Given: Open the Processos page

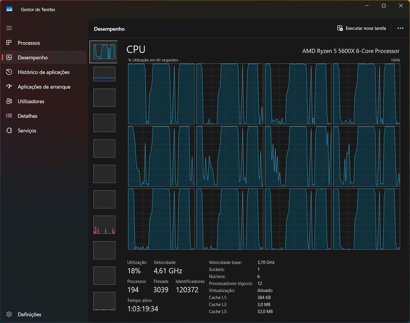Looking at the screenshot, I should pyautogui.click(x=44, y=43).
